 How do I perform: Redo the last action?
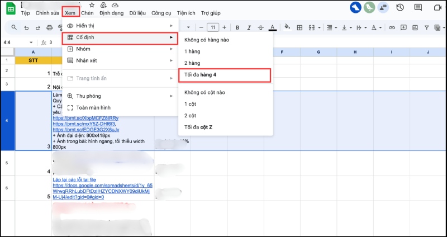point(37,27)
